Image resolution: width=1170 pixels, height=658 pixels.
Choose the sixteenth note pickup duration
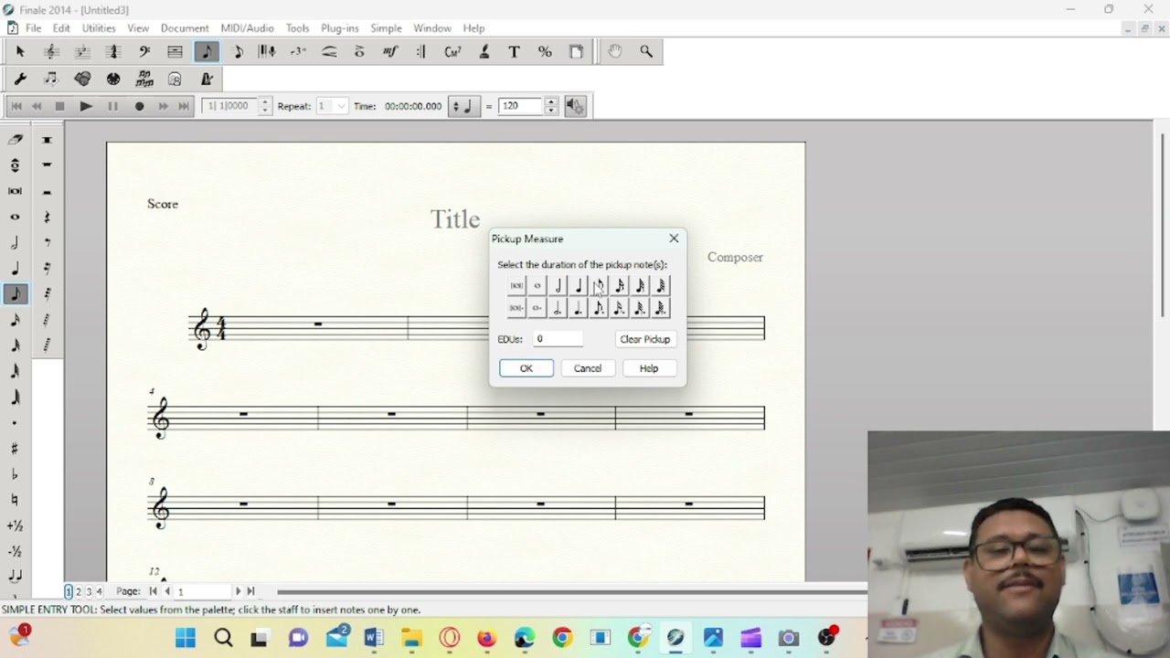pos(620,286)
